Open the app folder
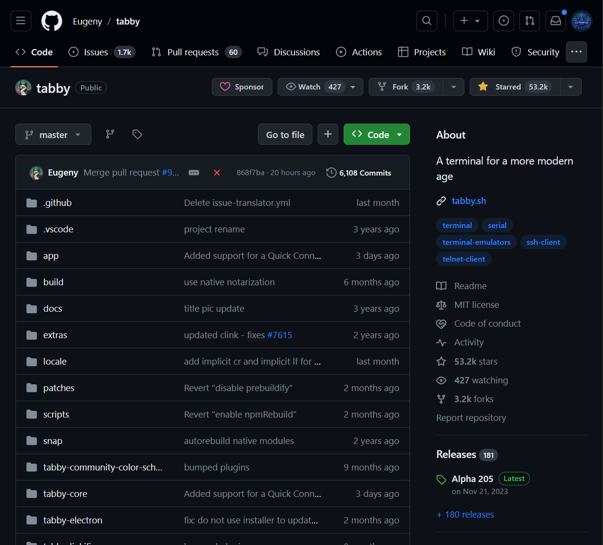This screenshot has height=545, width=603. pyautogui.click(x=51, y=256)
